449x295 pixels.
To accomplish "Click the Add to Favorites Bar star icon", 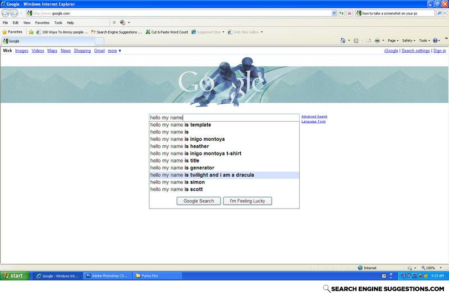I will click(x=31, y=32).
